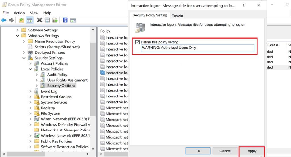Expand the Account Policies node
Screen dimensions: 291x157
click(30, 63)
